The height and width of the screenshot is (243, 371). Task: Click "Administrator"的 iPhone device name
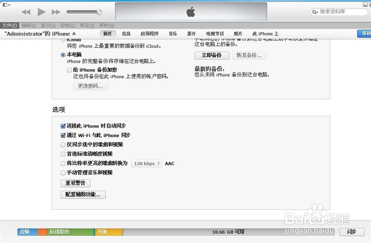37,34
